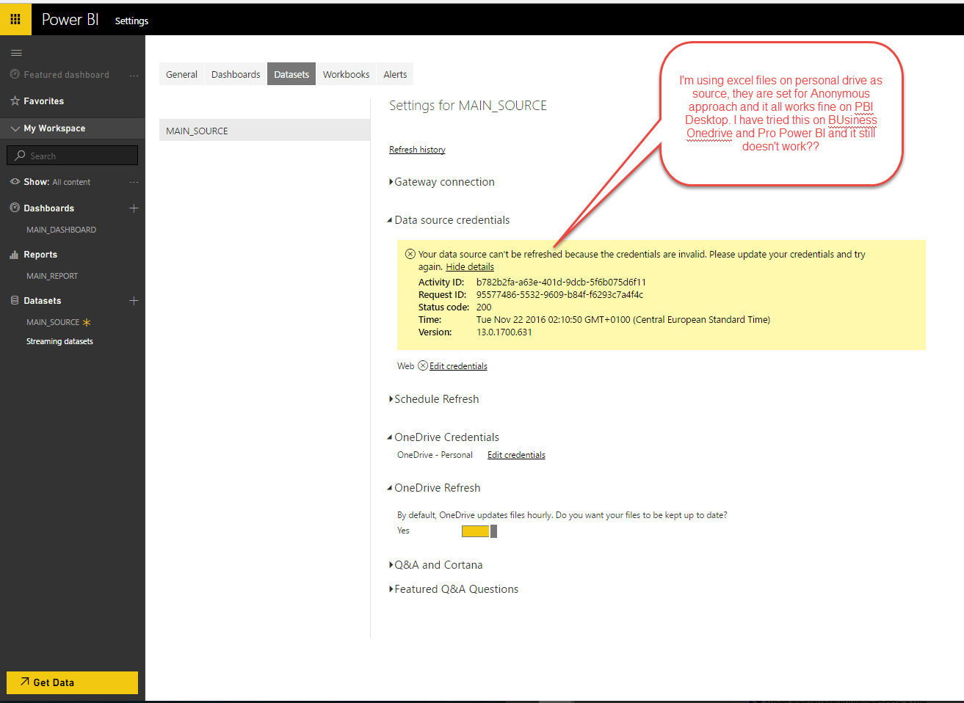Add a new dataset with plus icon
Viewport: 964px width, 703px height.
click(x=134, y=301)
